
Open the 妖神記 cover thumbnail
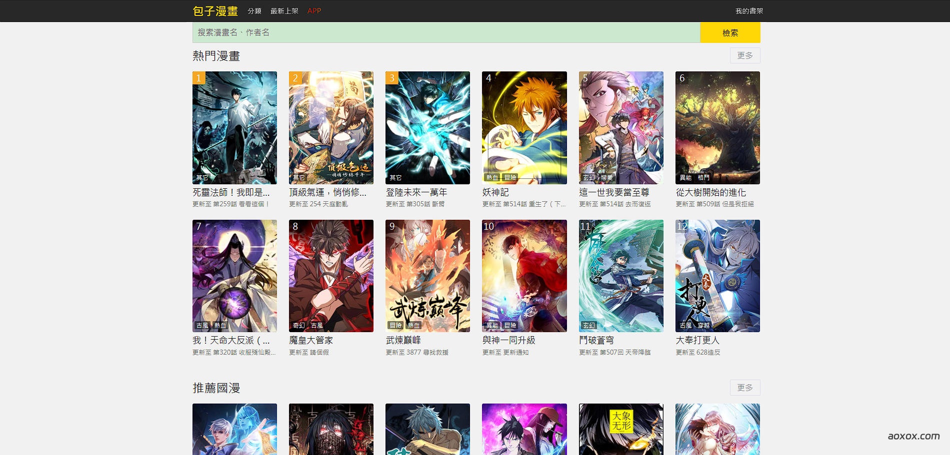tap(524, 127)
